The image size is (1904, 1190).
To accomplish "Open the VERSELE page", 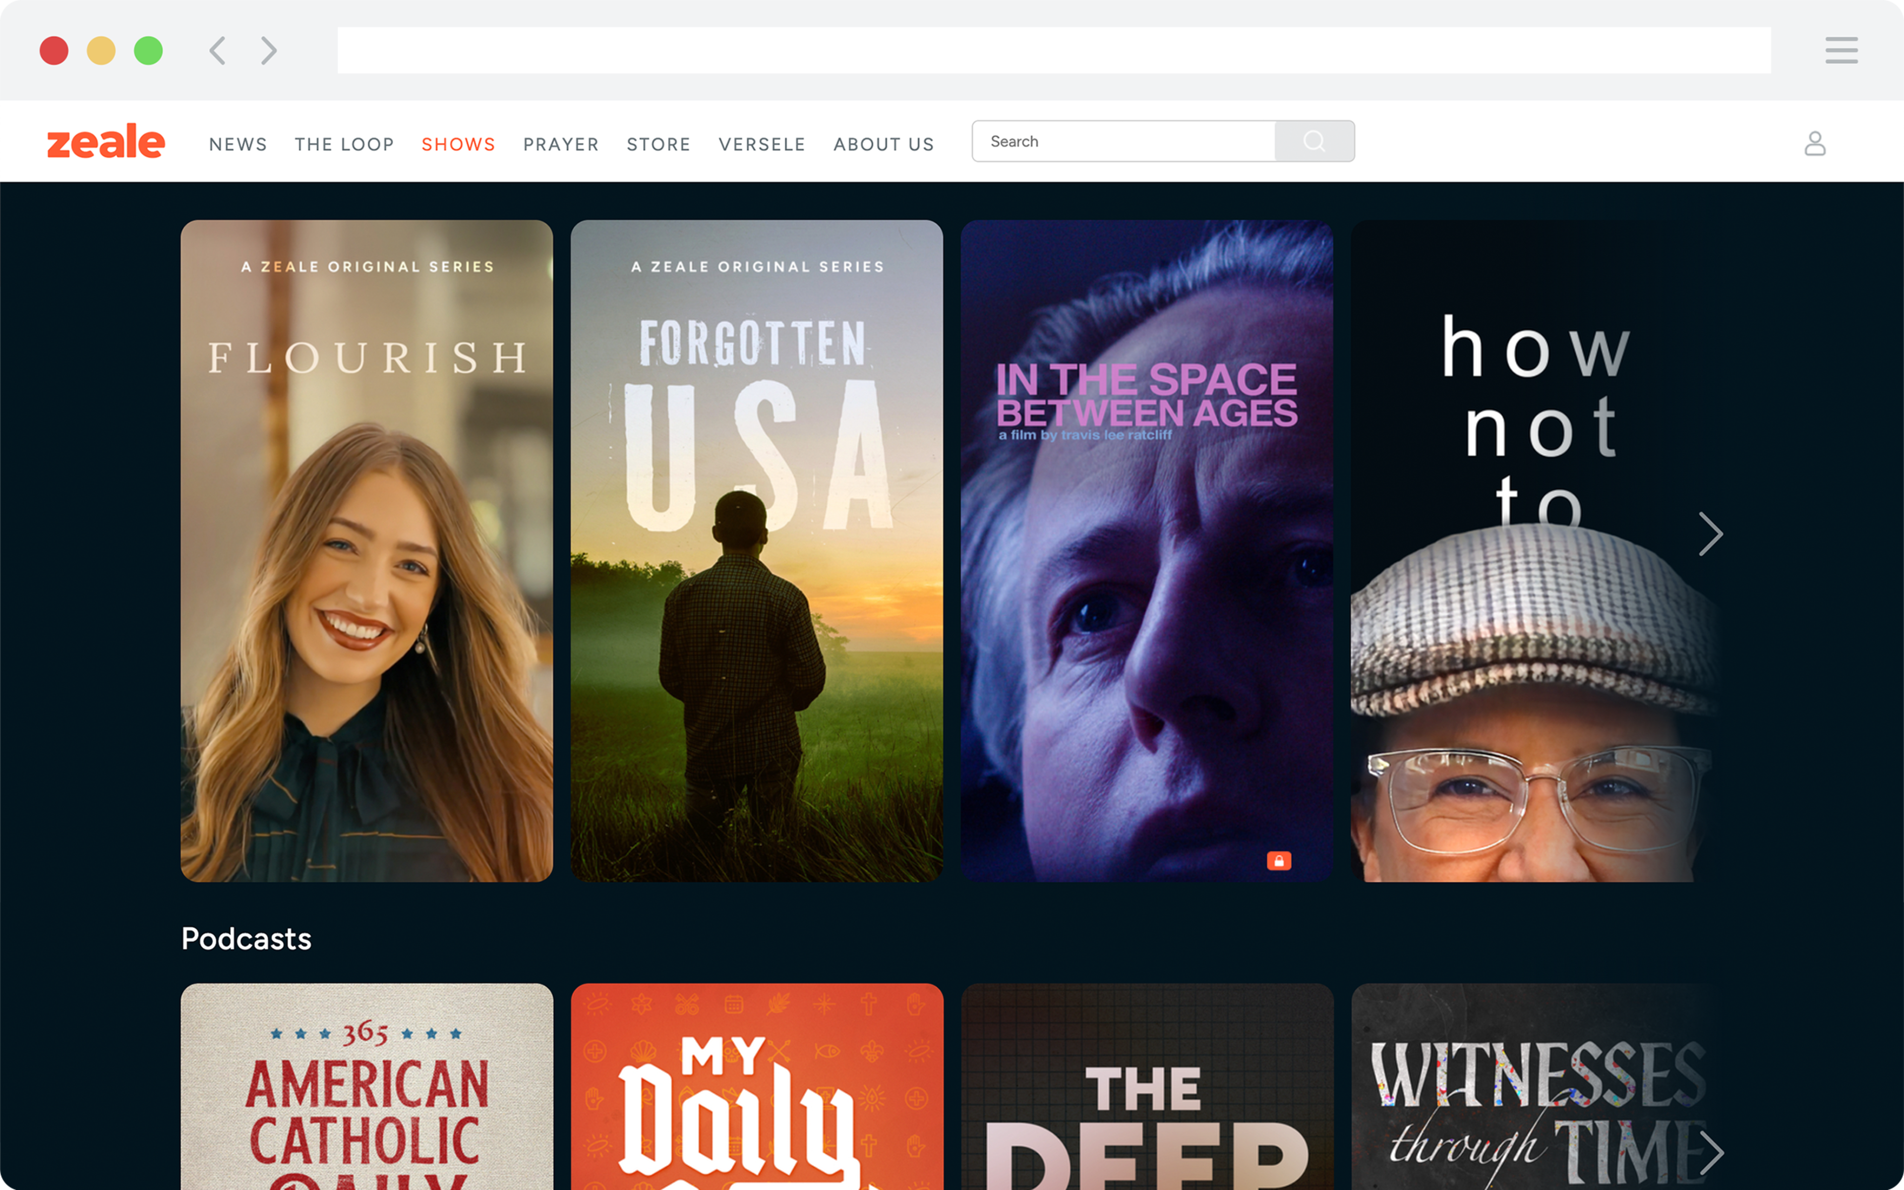I will click(x=762, y=145).
